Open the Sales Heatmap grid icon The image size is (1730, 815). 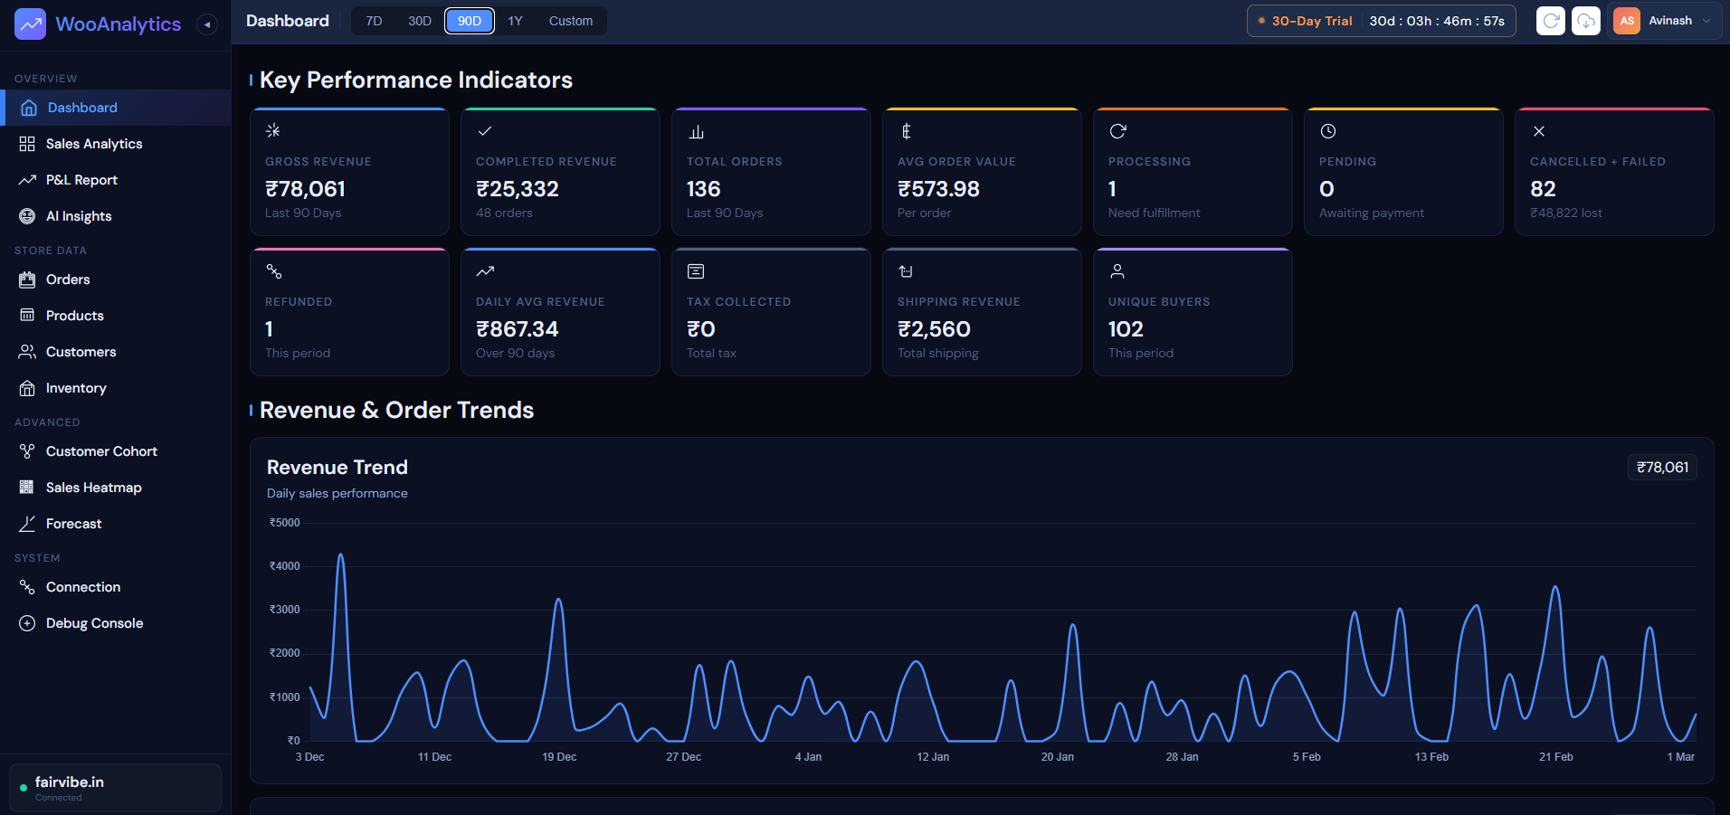tap(27, 487)
